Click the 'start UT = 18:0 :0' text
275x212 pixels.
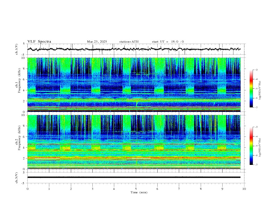pos(168,42)
